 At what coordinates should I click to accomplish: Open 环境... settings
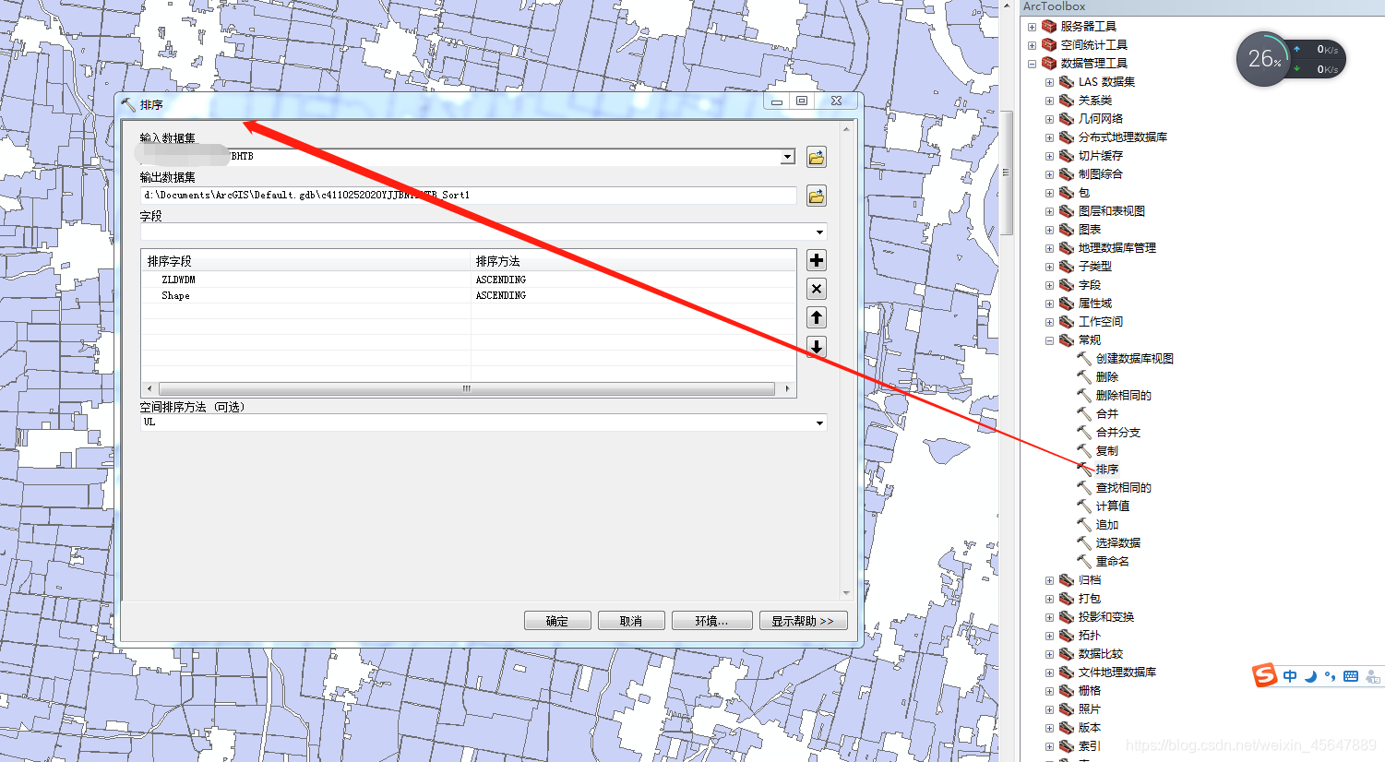click(711, 621)
